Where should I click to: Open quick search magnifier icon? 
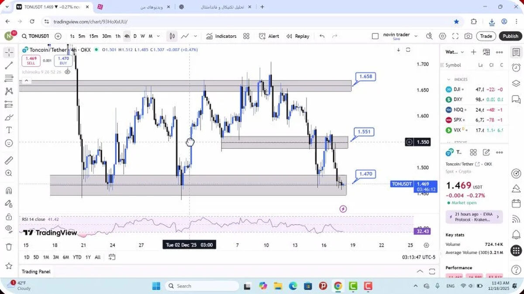[429, 36]
